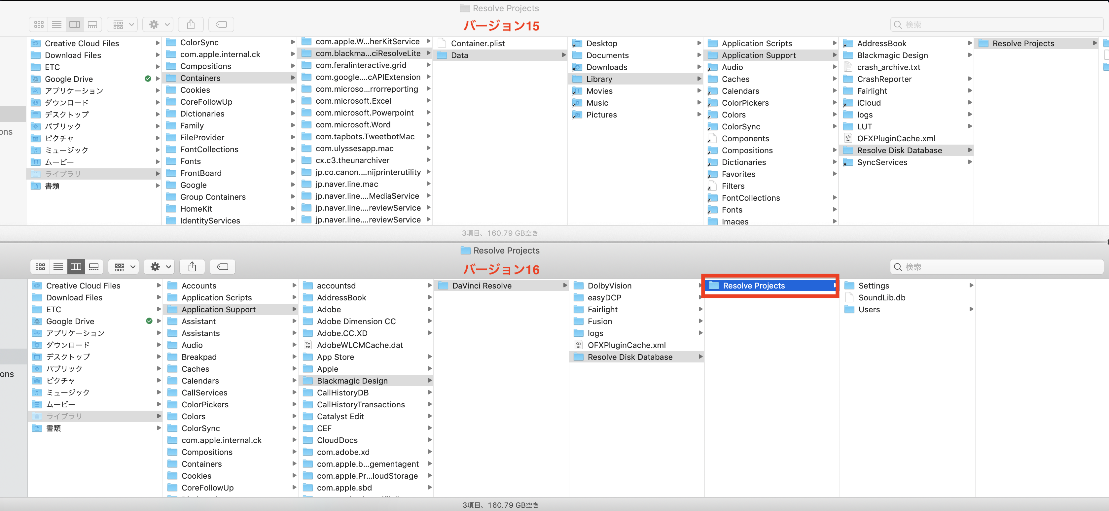Switch top window to icon view
The width and height of the screenshot is (1109, 511).
pos(39,24)
